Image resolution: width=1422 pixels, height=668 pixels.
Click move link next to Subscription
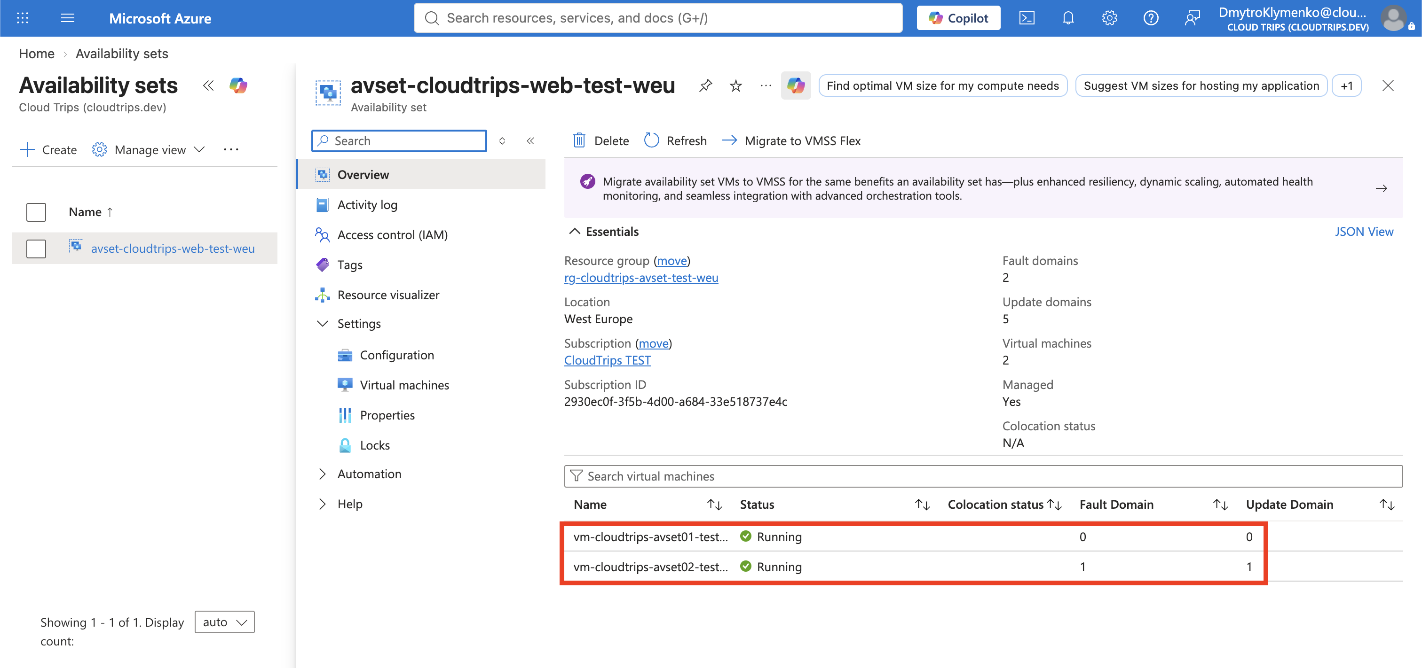(x=653, y=343)
